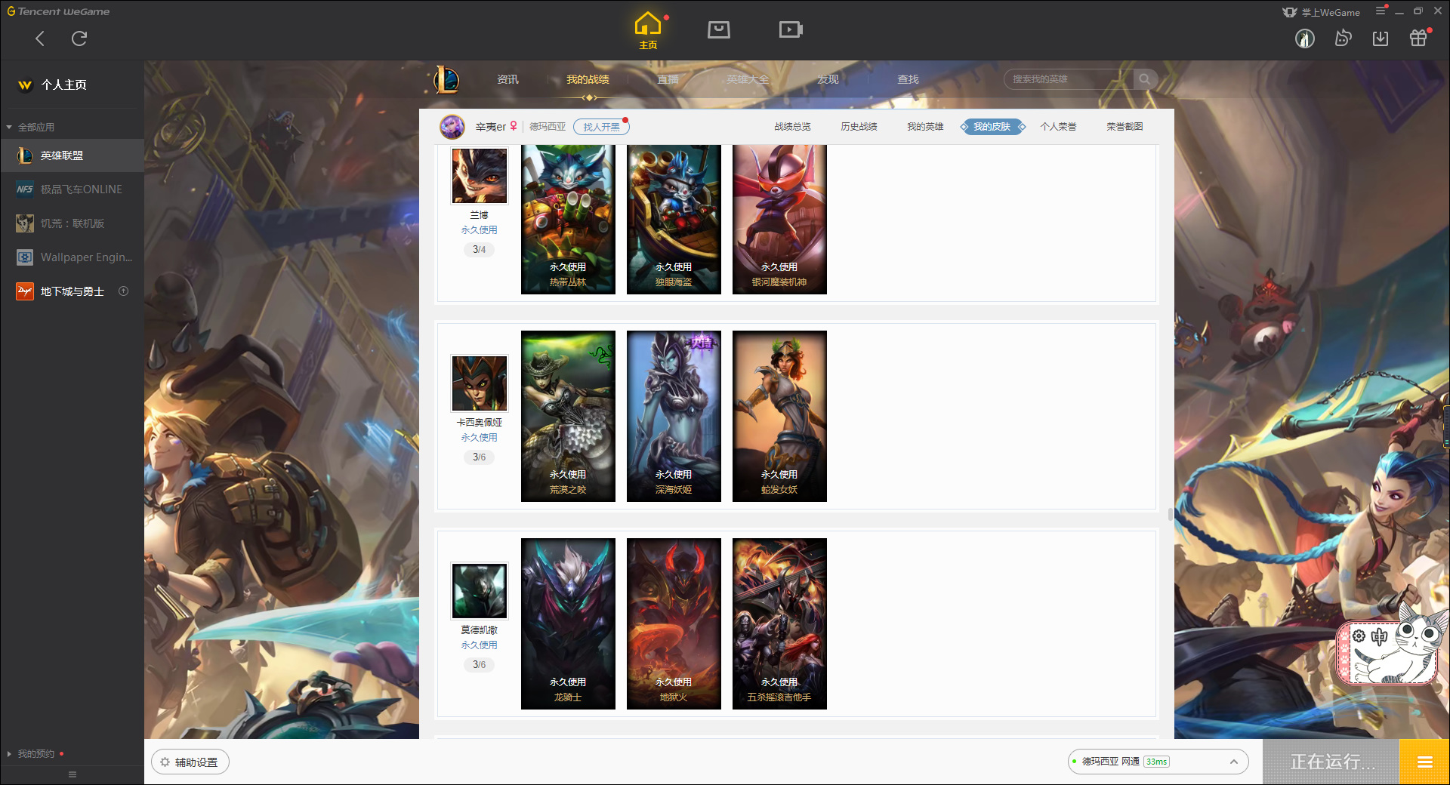Open the 我的战绩 tab
The image size is (1450, 785).
coord(588,79)
